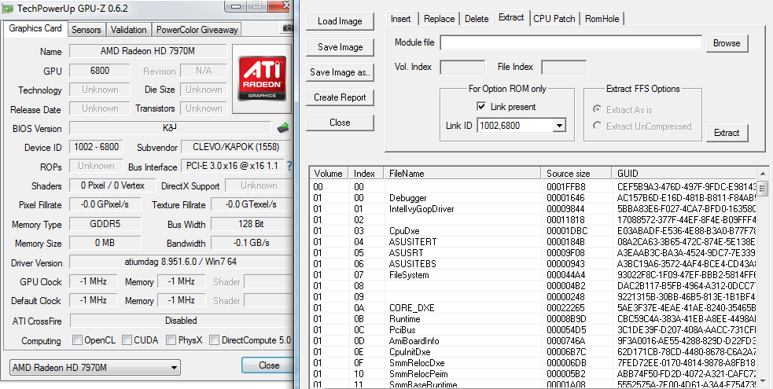Select the Extract tab

click(x=511, y=17)
